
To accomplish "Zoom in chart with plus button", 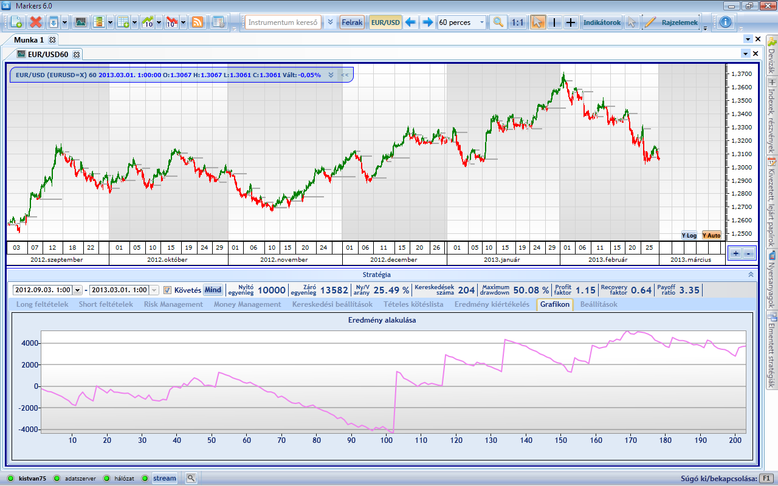I will (x=735, y=253).
